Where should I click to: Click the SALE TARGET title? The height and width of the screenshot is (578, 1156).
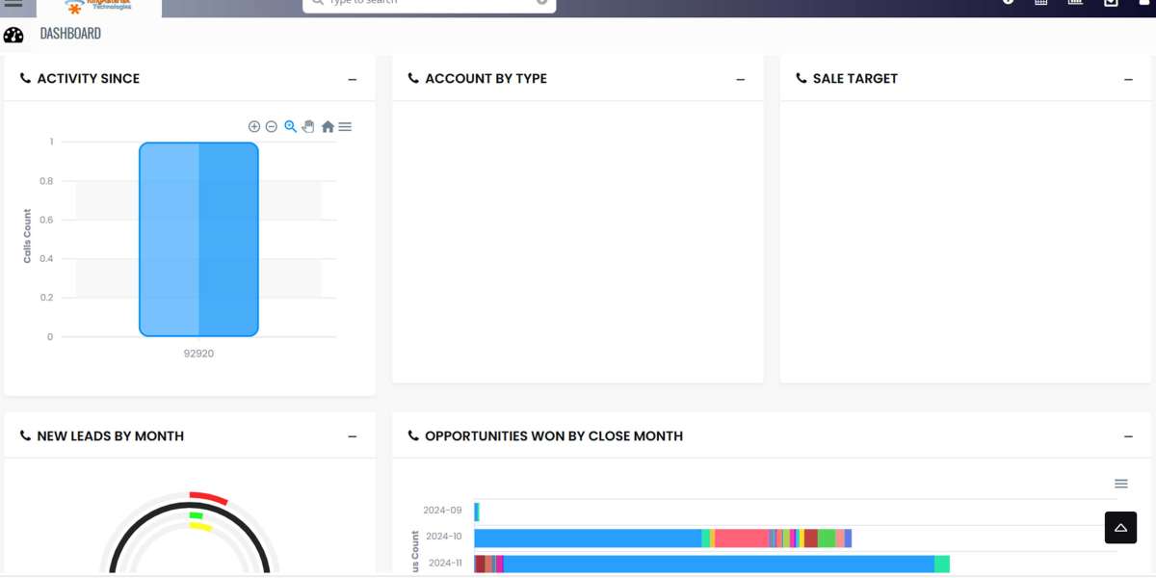(x=855, y=79)
